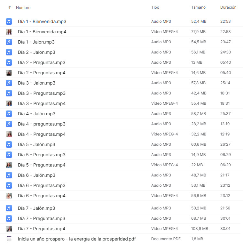Viewport: 243px width, 245px height.
Task: Click the PDF document icon for Inicia un año prospero
Action: 9,239
